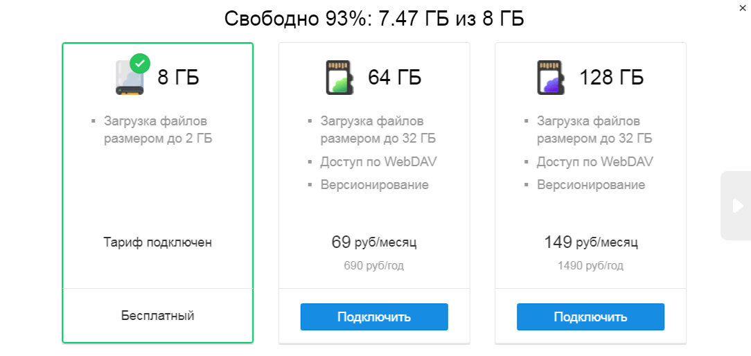
Task: Click the green checkmark badge on 8 ГБ plan
Action: tap(140, 64)
